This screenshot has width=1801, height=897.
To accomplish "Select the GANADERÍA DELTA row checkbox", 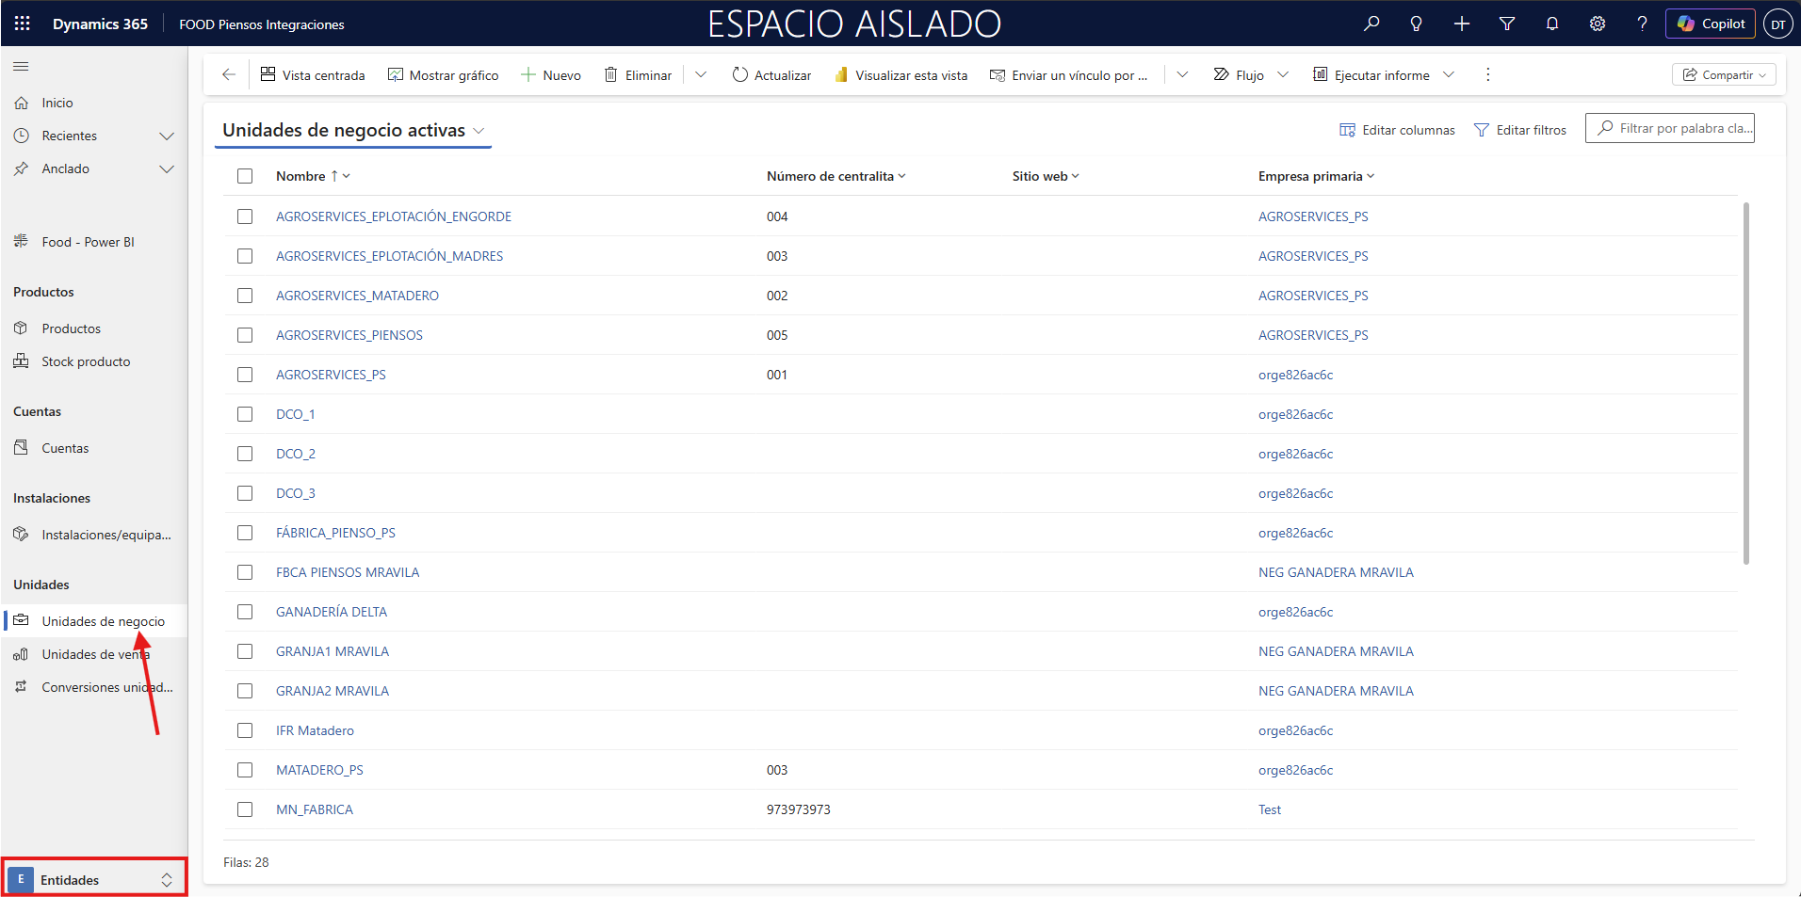I will (245, 612).
